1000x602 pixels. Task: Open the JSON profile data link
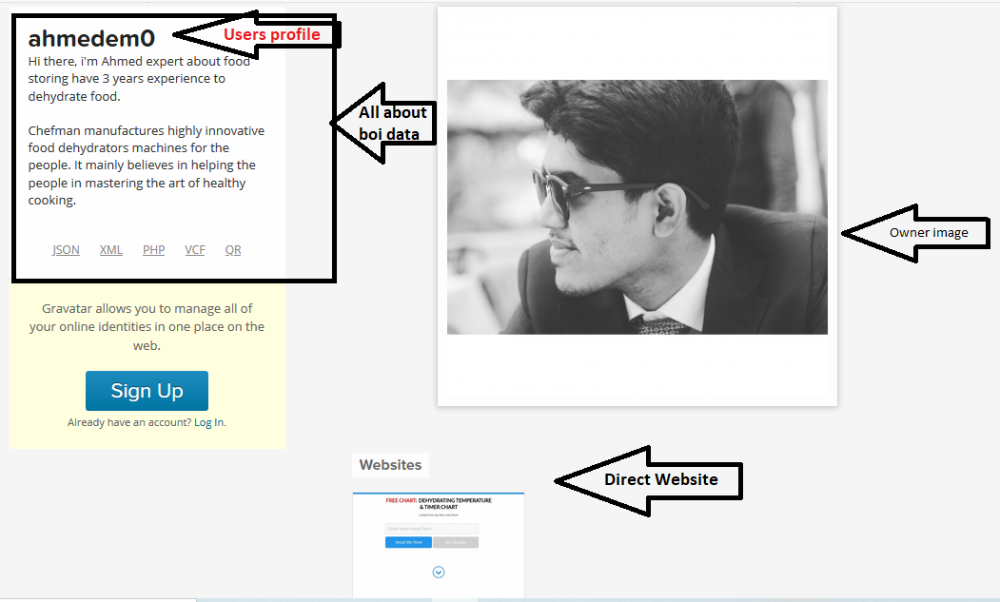pos(66,250)
